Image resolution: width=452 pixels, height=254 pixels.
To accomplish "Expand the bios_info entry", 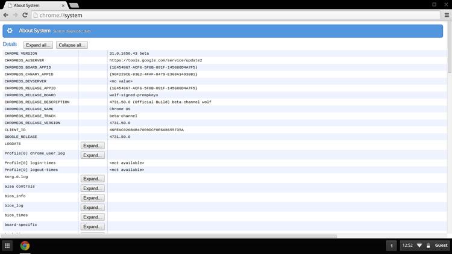I will [x=93, y=198].
